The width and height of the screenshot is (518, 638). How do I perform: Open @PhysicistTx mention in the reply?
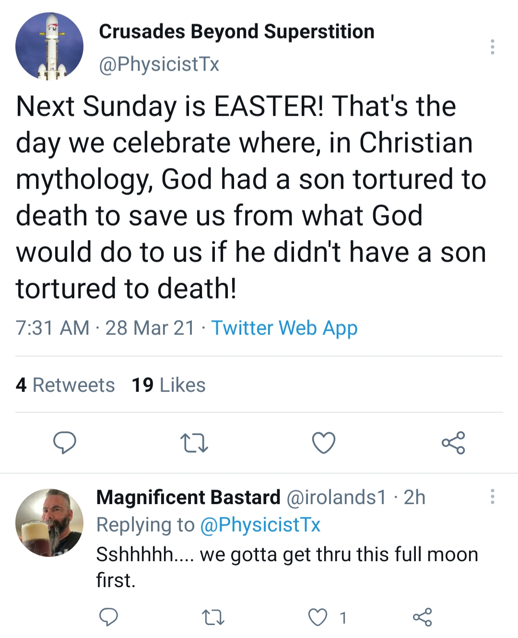pos(260,525)
